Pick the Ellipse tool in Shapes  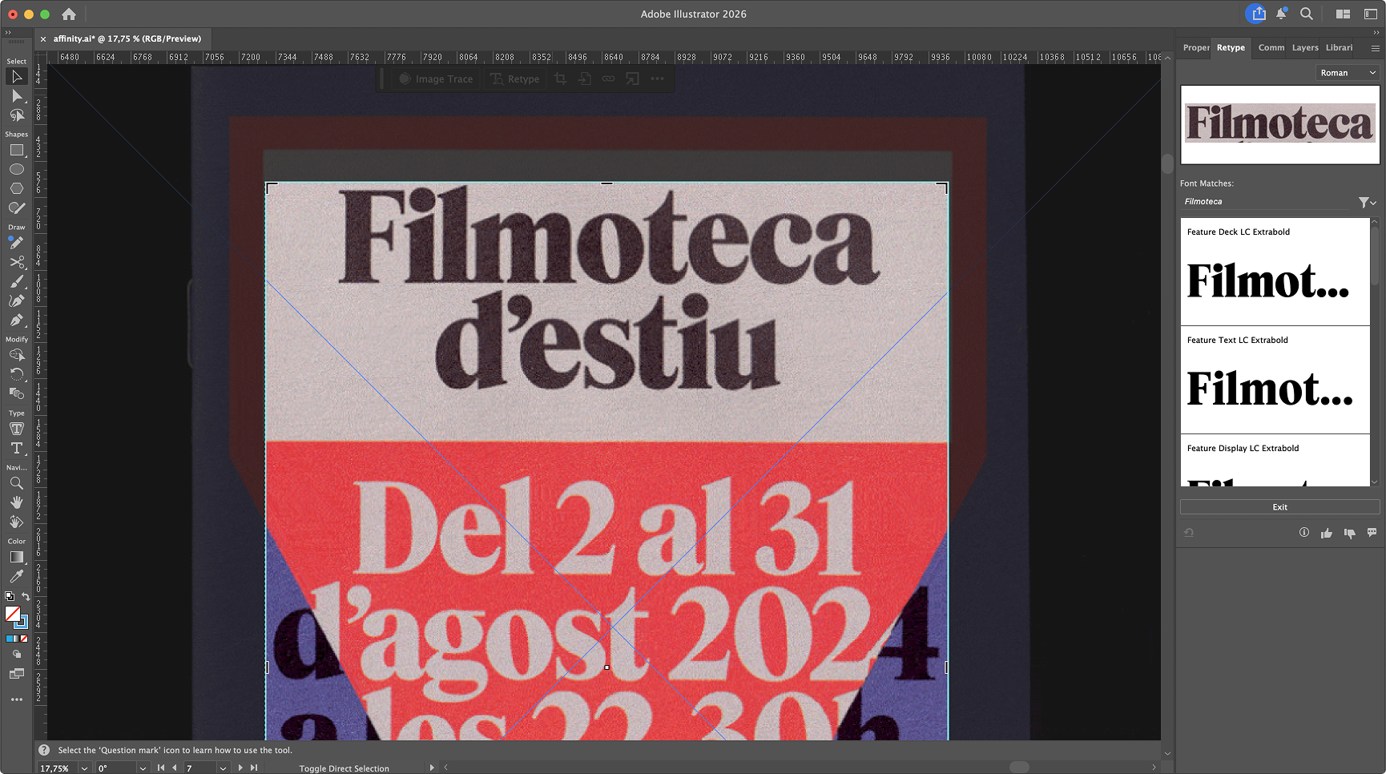point(16,170)
